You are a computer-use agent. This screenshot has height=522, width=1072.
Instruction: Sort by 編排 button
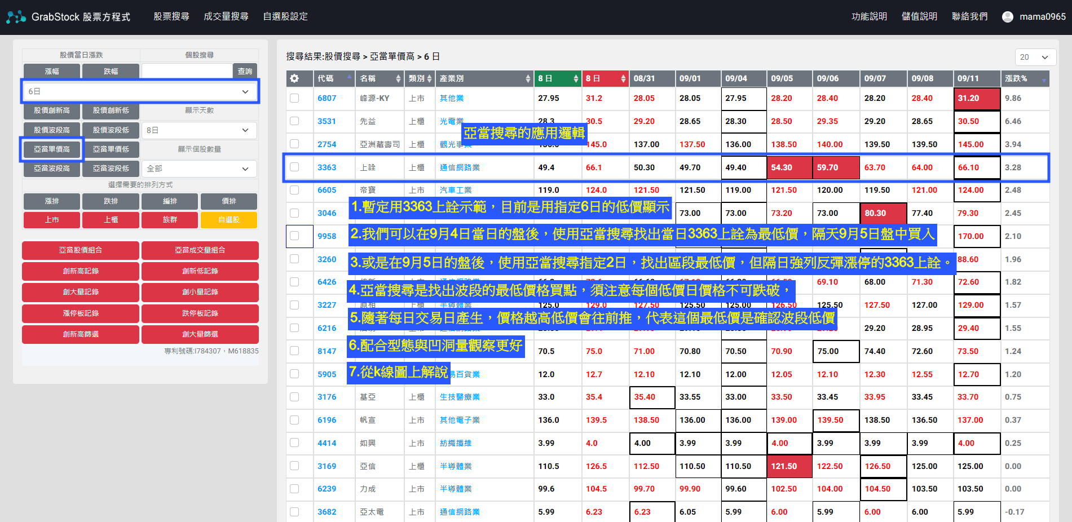[x=170, y=201]
